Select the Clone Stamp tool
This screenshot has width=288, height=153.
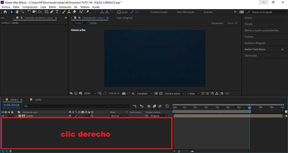click(69, 12)
